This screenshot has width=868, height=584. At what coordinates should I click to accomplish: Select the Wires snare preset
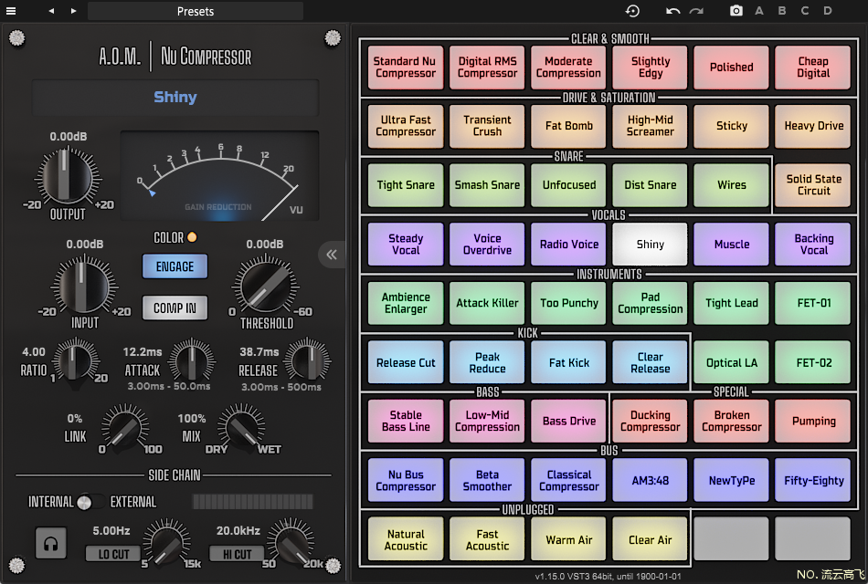[x=732, y=185]
